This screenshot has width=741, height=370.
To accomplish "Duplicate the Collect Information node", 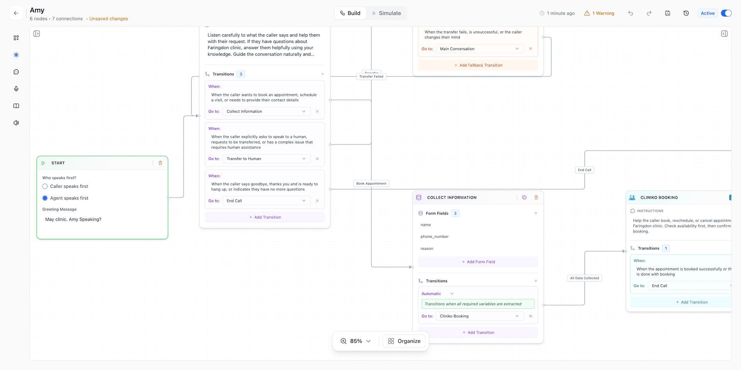I will pyautogui.click(x=524, y=197).
